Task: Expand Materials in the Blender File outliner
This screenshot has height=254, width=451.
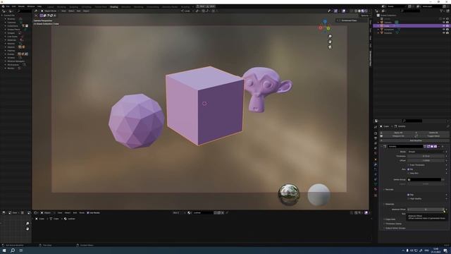Action: click(5, 40)
